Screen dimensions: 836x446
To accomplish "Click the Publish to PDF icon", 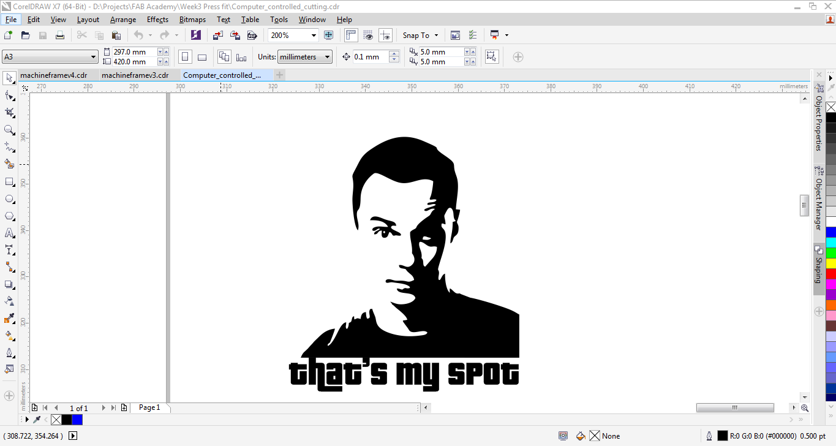I will [252, 36].
